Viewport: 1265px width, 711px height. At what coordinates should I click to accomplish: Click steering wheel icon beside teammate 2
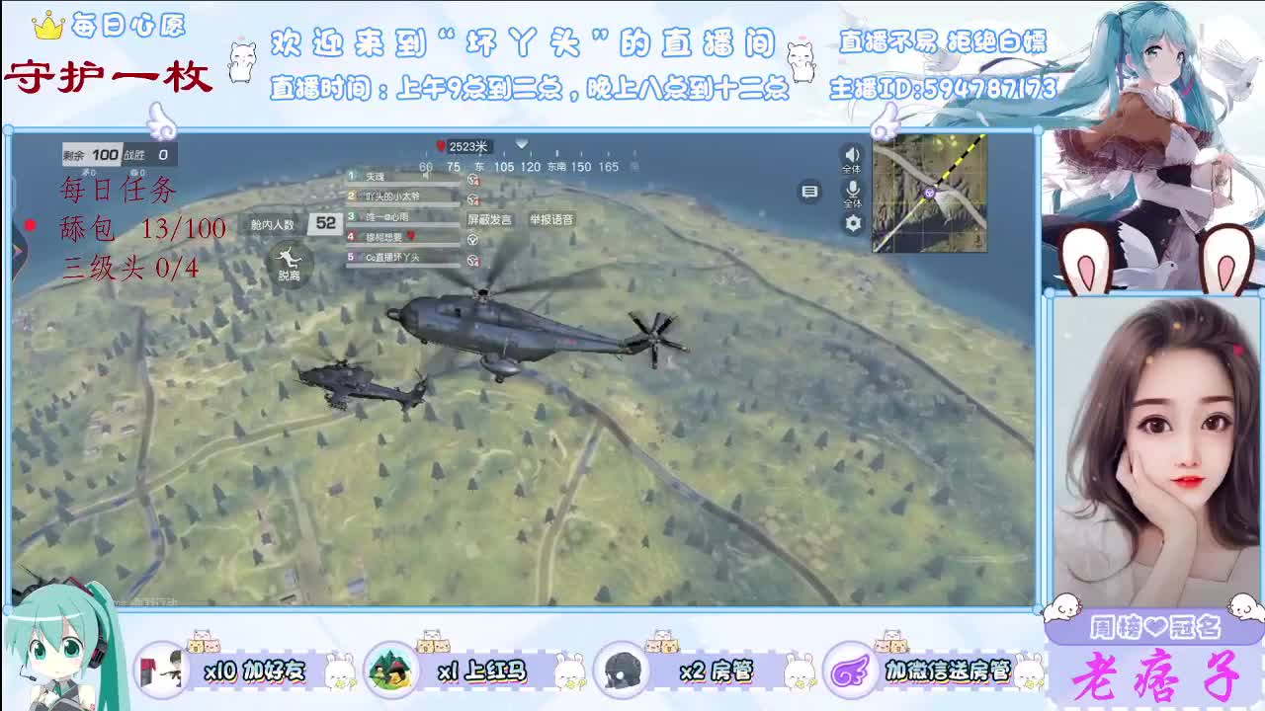coord(473,198)
